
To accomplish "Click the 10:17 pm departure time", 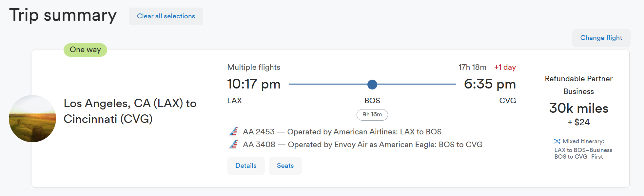I will 254,84.
